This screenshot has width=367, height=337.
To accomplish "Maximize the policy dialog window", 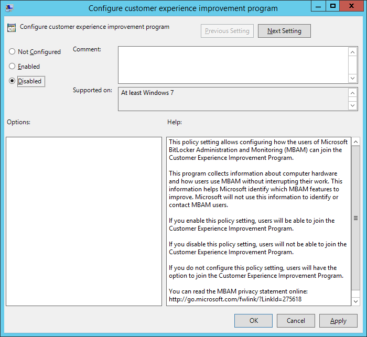I will pyautogui.click(x=332, y=6).
